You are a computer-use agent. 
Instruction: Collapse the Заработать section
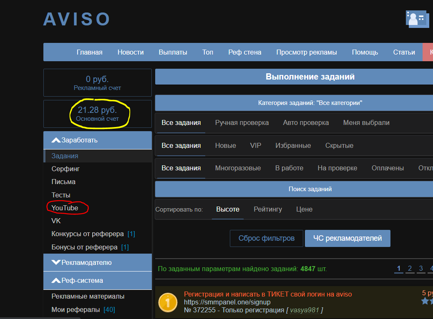pos(98,140)
